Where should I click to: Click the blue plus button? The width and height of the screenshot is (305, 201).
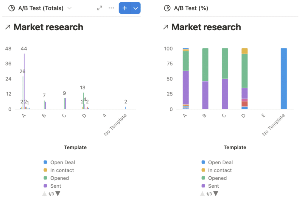(125, 8)
